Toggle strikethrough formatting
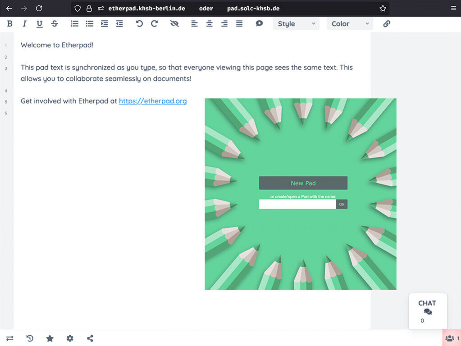This screenshot has width=461, height=346. [x=55, y=24]
